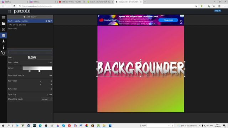
Task: Click the green extension icon in toolbar
Action: click(202, 6)
